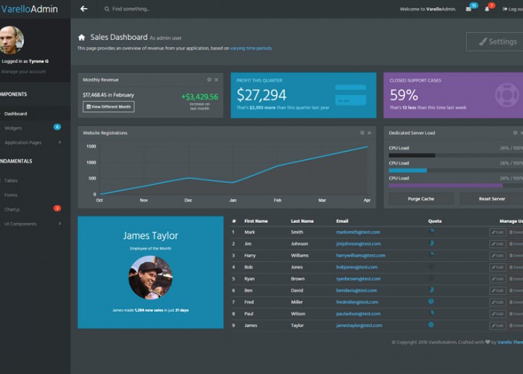Expand the UI Components submenu
The height and width of the screenshot is (374, 523).
(60, 224)
